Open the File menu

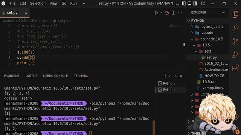(x=12, y=3)
